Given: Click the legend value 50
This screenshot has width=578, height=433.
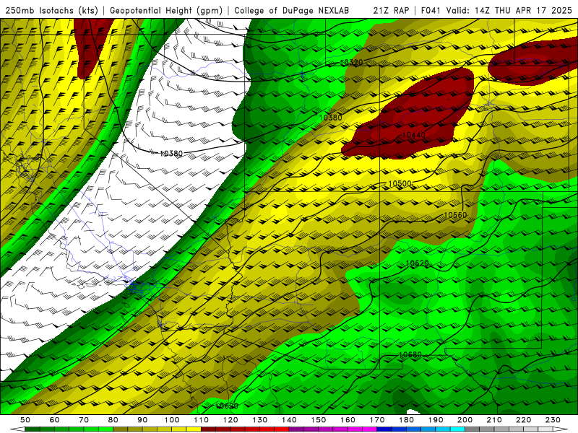Looking at the screenshot, I should point(25,420).
